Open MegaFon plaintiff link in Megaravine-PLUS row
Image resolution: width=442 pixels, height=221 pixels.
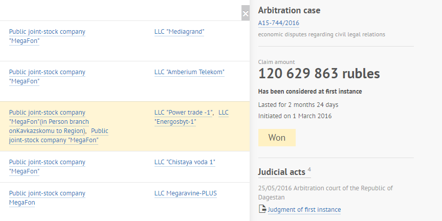(47, 198)
